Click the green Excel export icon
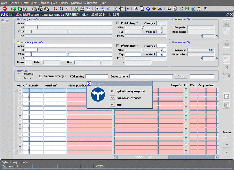 [187, 9]
